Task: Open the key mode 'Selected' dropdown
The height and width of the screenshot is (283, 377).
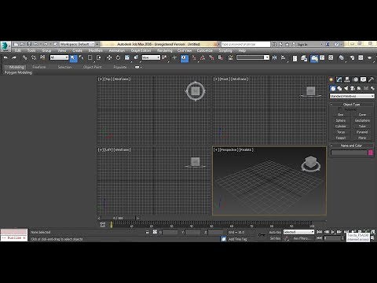Action: pos(298,232)
